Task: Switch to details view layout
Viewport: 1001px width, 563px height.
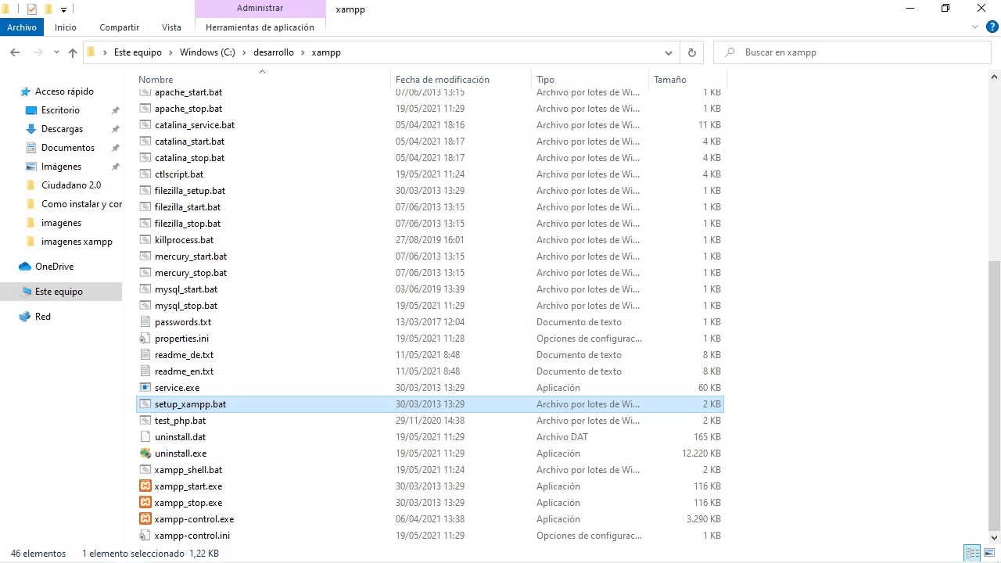Action: 973,554
